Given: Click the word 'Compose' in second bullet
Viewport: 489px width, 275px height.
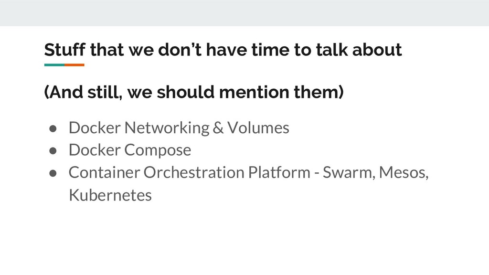Looking at the screenshot, I should (158, 150).
